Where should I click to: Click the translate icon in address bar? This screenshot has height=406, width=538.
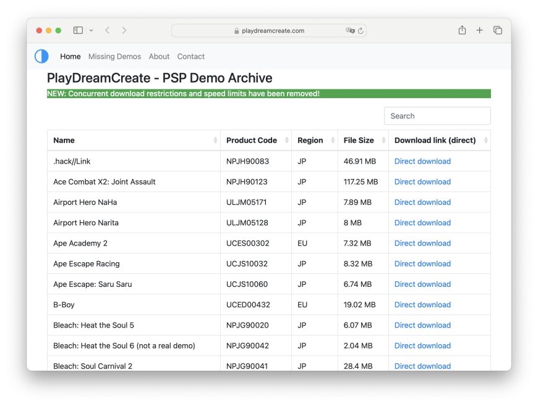pyautogui.click(x=350, y=30)
